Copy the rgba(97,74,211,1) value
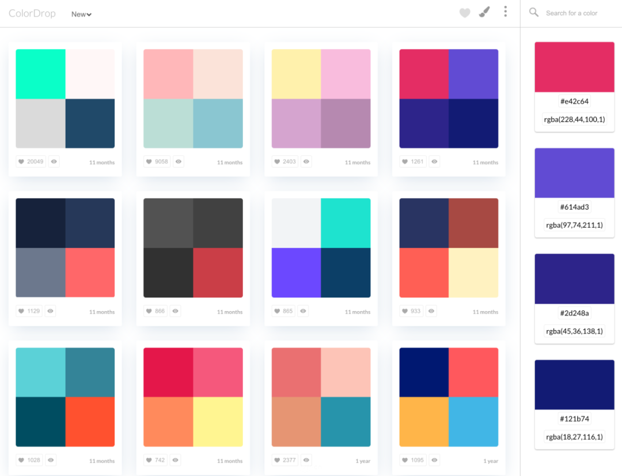 click(574, 225)
